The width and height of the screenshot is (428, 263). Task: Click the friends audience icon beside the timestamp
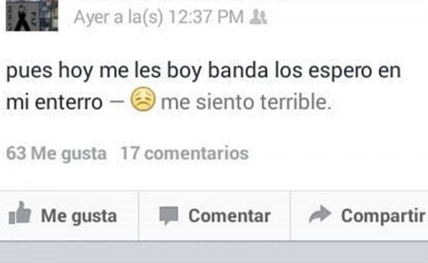tap(258, 17)
